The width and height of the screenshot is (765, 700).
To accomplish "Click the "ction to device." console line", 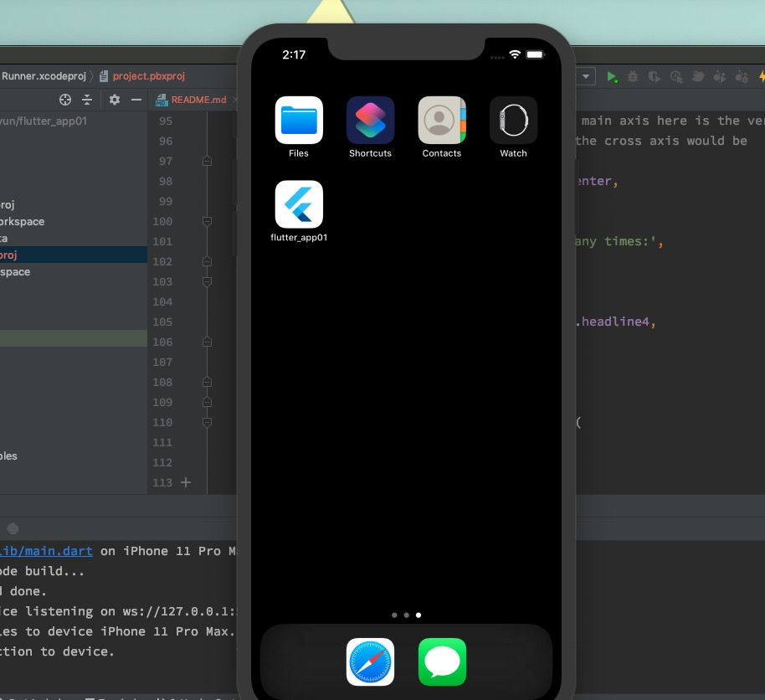I will pyautogui.click(x=57, y=651).
